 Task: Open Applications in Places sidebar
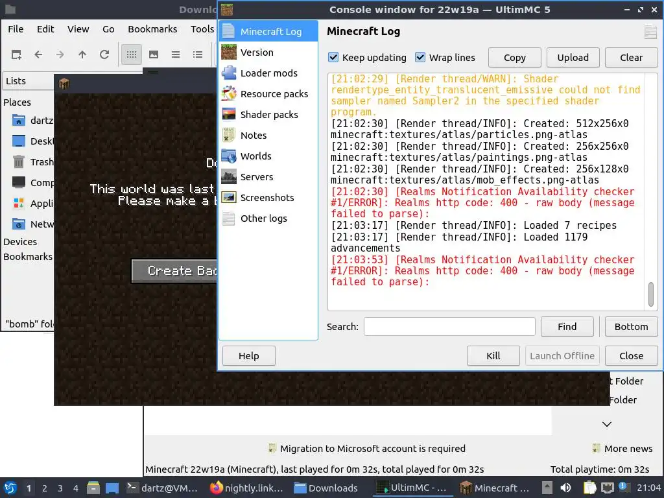(x=32, y=203)
